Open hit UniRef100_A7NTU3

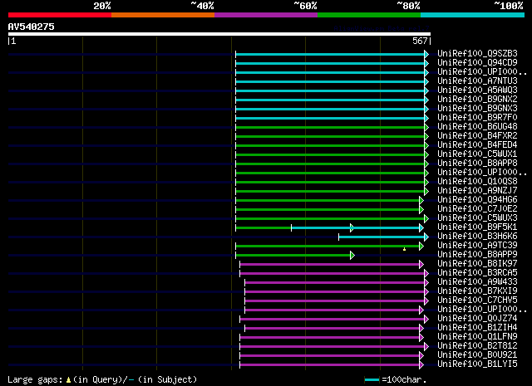[477, 81]
